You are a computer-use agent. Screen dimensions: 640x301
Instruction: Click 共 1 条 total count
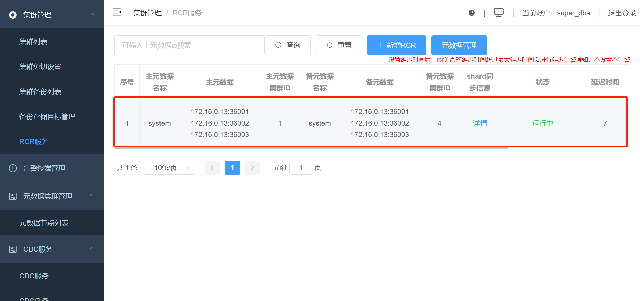point(127,168)
